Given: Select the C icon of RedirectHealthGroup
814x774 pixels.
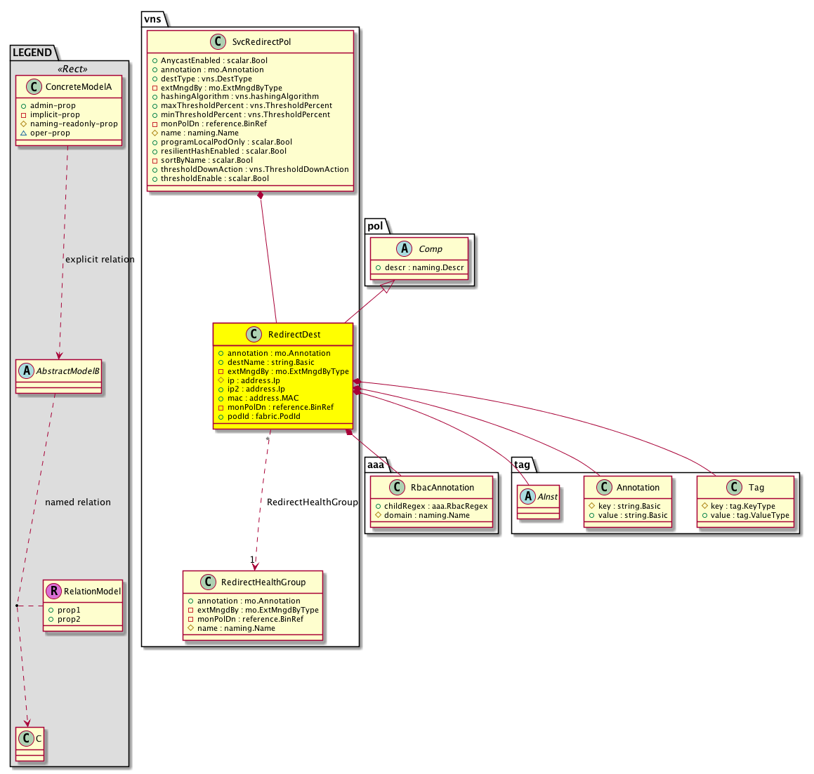Looking at the screenshot, I should coord(207,582).
